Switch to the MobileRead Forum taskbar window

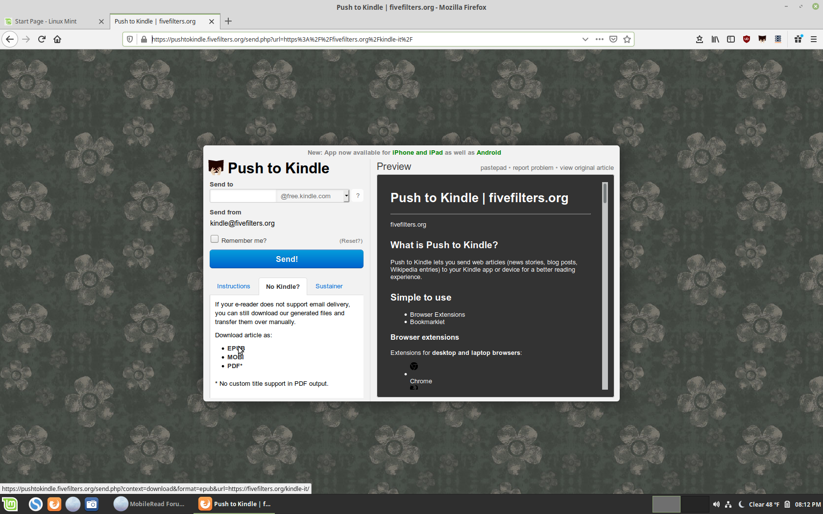click(150, 504)
